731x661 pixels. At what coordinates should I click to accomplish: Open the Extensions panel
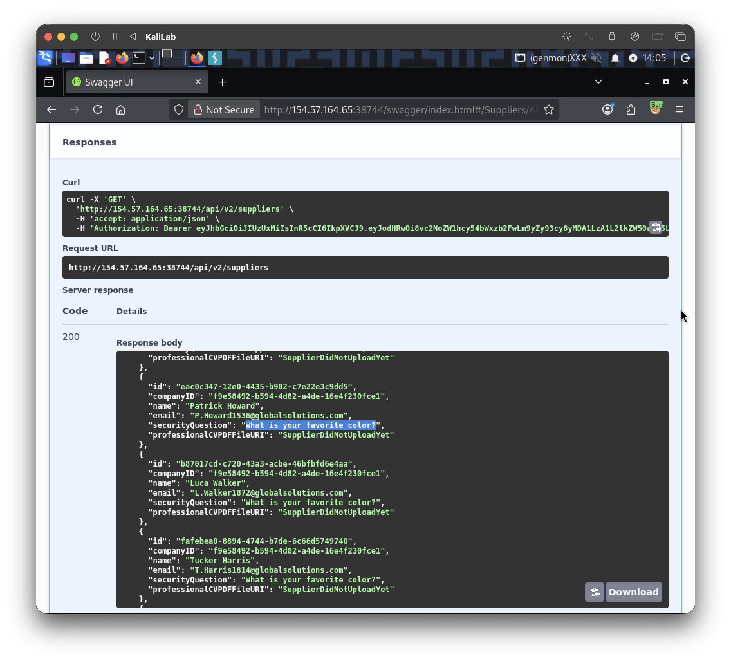point(631,109)
